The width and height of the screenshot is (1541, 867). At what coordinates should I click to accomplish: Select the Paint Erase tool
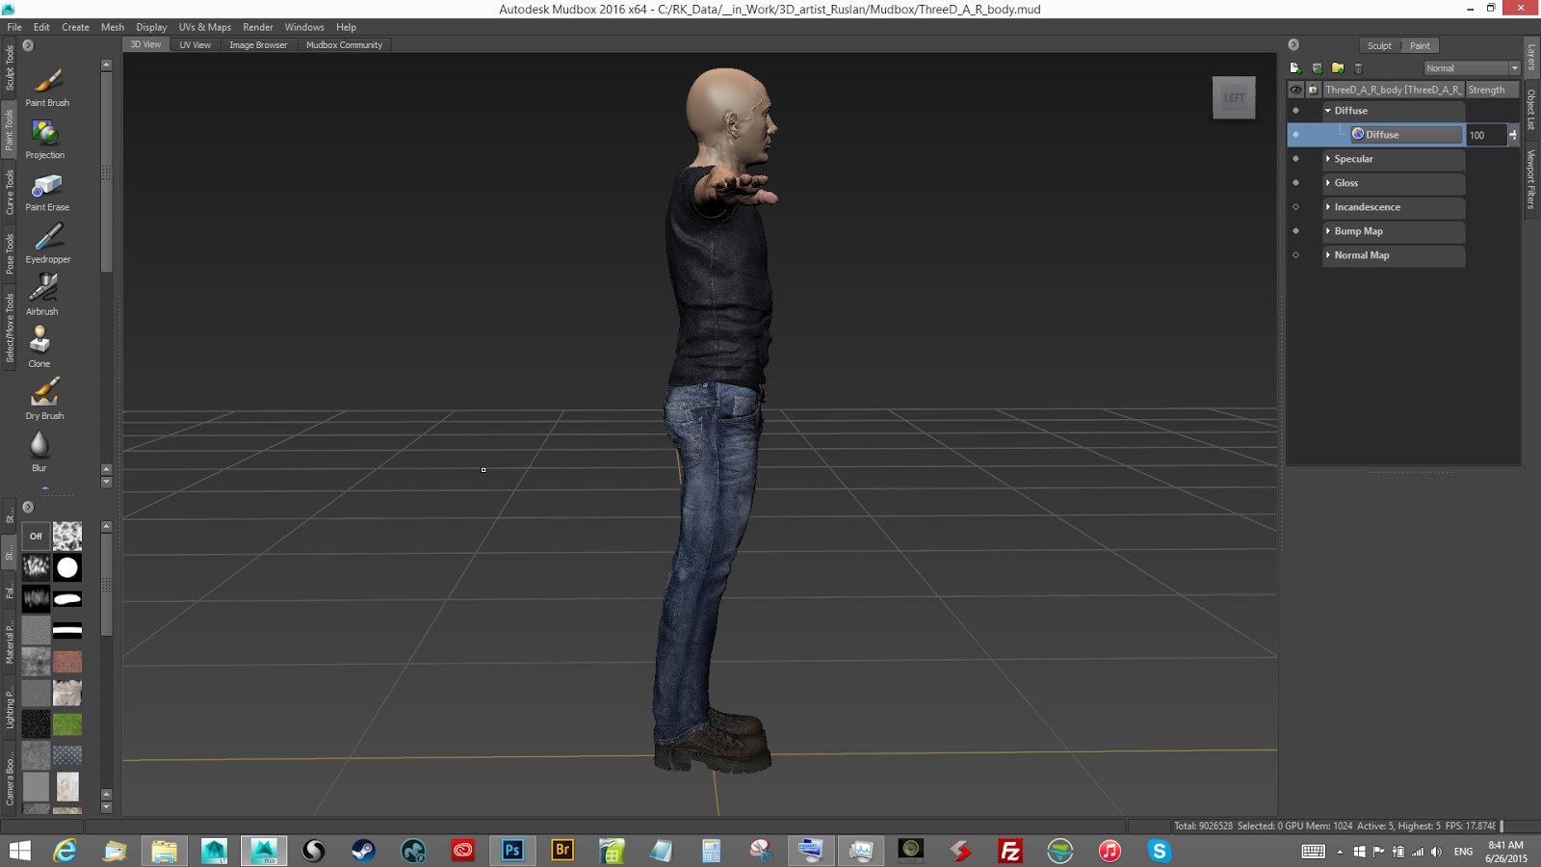[46, 192]
